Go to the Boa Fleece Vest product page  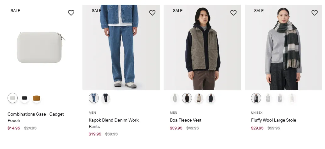pyautogui.click(x=186, y=120)
